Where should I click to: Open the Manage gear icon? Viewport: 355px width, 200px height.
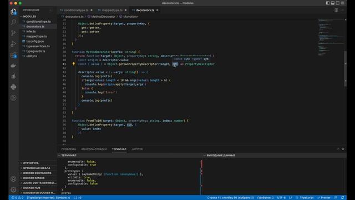click(x=13, y=189)
